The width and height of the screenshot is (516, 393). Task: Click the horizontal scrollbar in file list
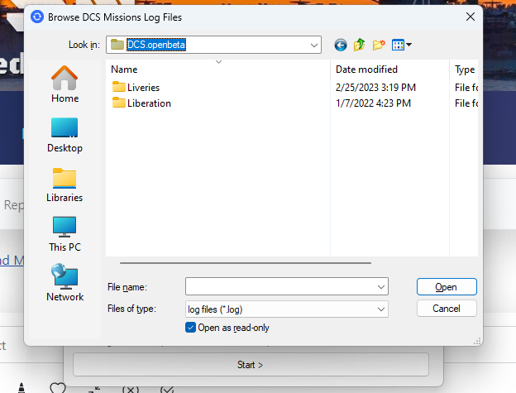[246, 263]
